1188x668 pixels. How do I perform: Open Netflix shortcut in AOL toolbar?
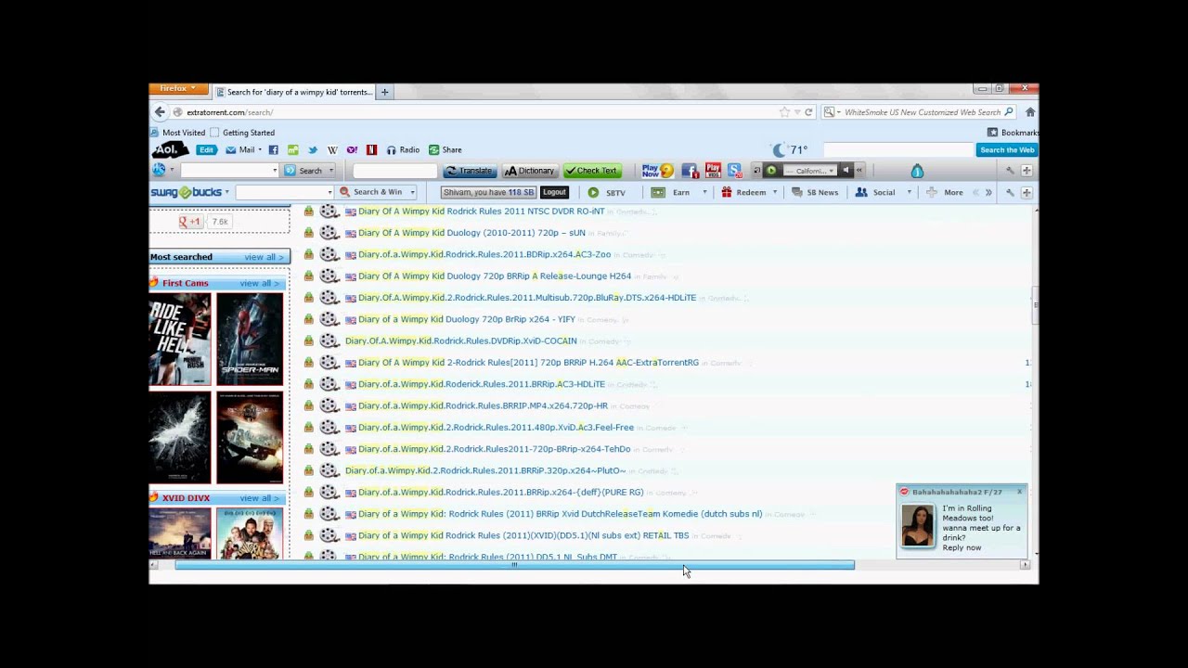coord(371,149)
